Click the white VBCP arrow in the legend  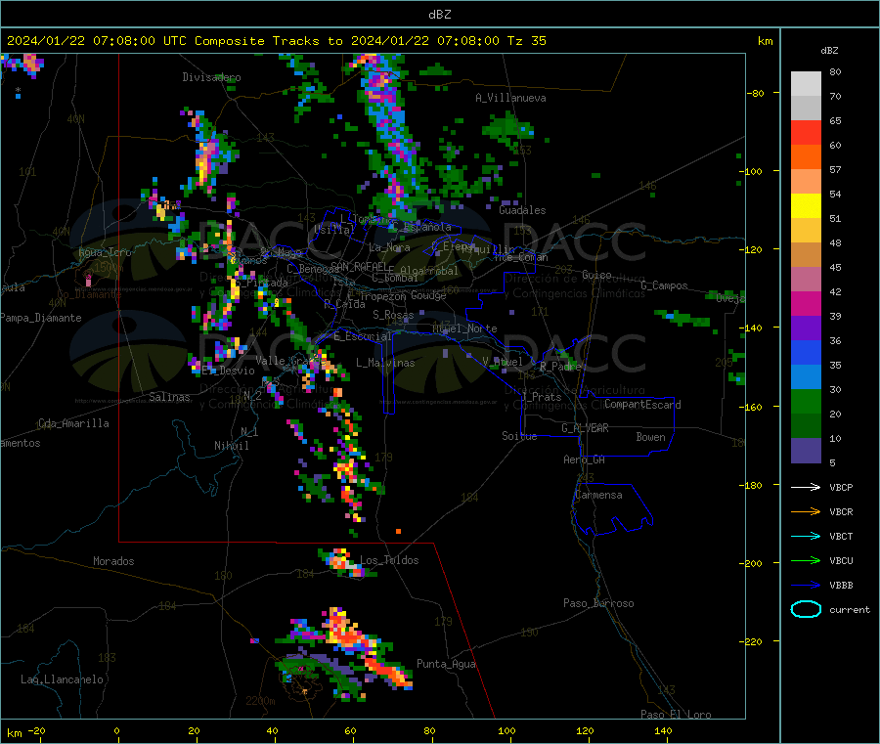click(x=806, y=487)
